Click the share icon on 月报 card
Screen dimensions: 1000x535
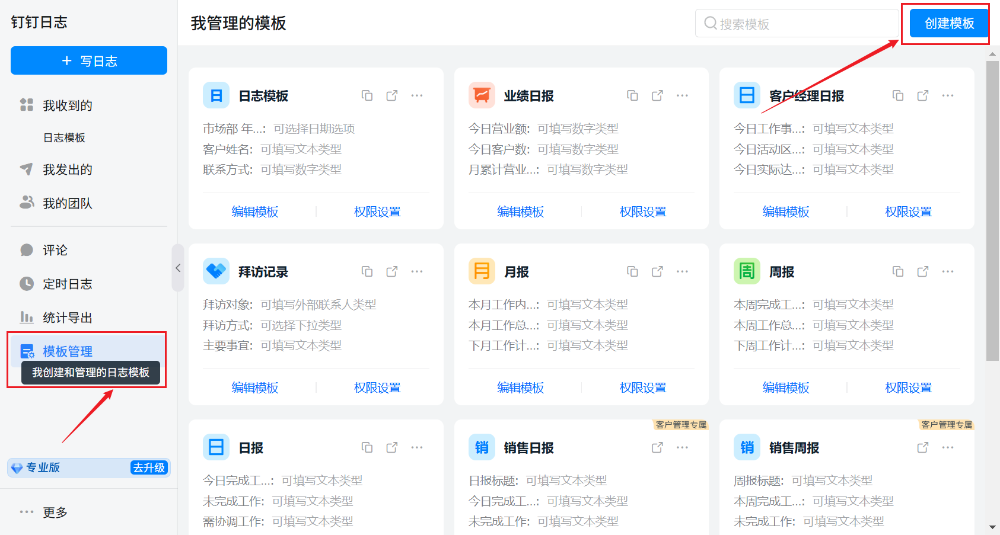657,271
